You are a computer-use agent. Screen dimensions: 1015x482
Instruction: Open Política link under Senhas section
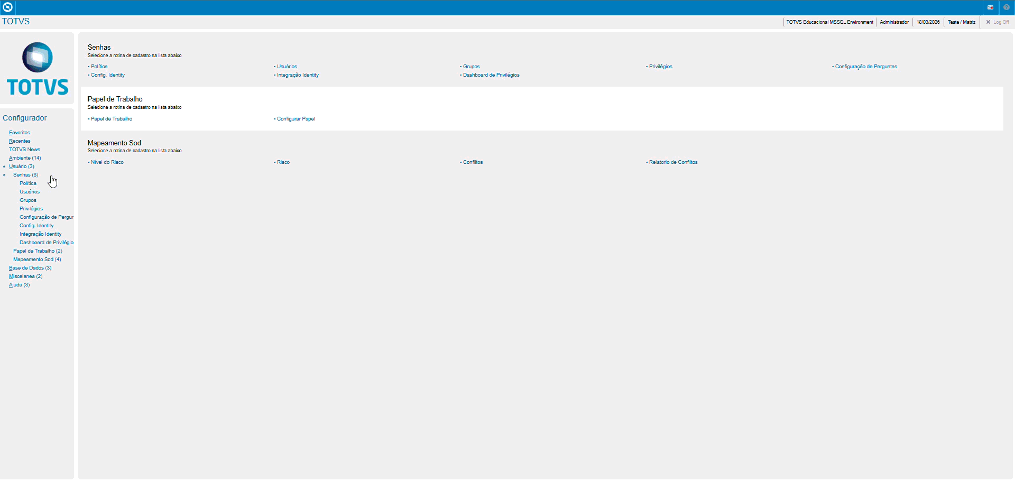[x=99, y=67]
